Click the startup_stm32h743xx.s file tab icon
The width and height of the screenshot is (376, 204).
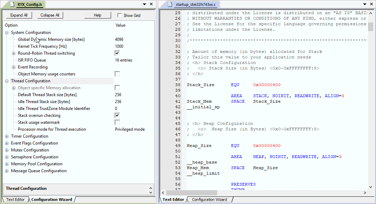tap(170, 4)
